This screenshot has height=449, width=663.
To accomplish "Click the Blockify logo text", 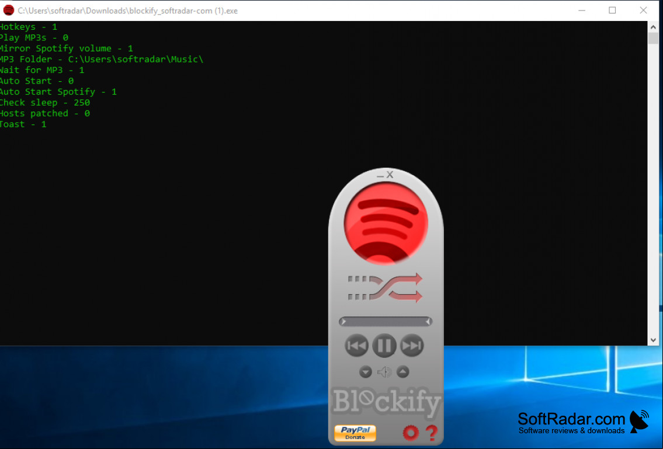I will point(386,402).
